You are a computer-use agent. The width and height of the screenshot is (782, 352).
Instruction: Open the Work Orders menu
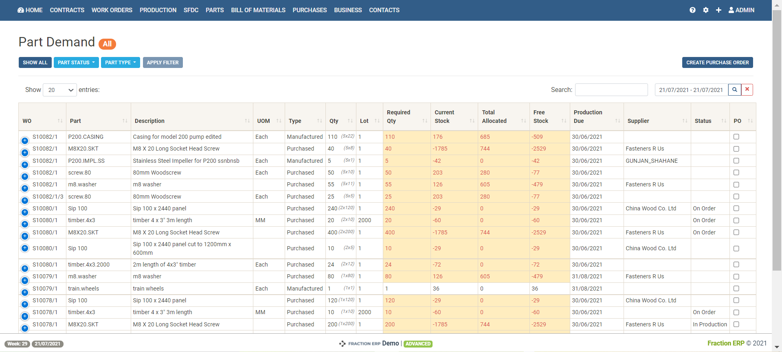point(112,10)
